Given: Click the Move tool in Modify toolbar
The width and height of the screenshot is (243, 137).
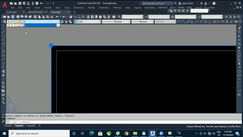Looking at the screenshot, I should tap(239, 48).
